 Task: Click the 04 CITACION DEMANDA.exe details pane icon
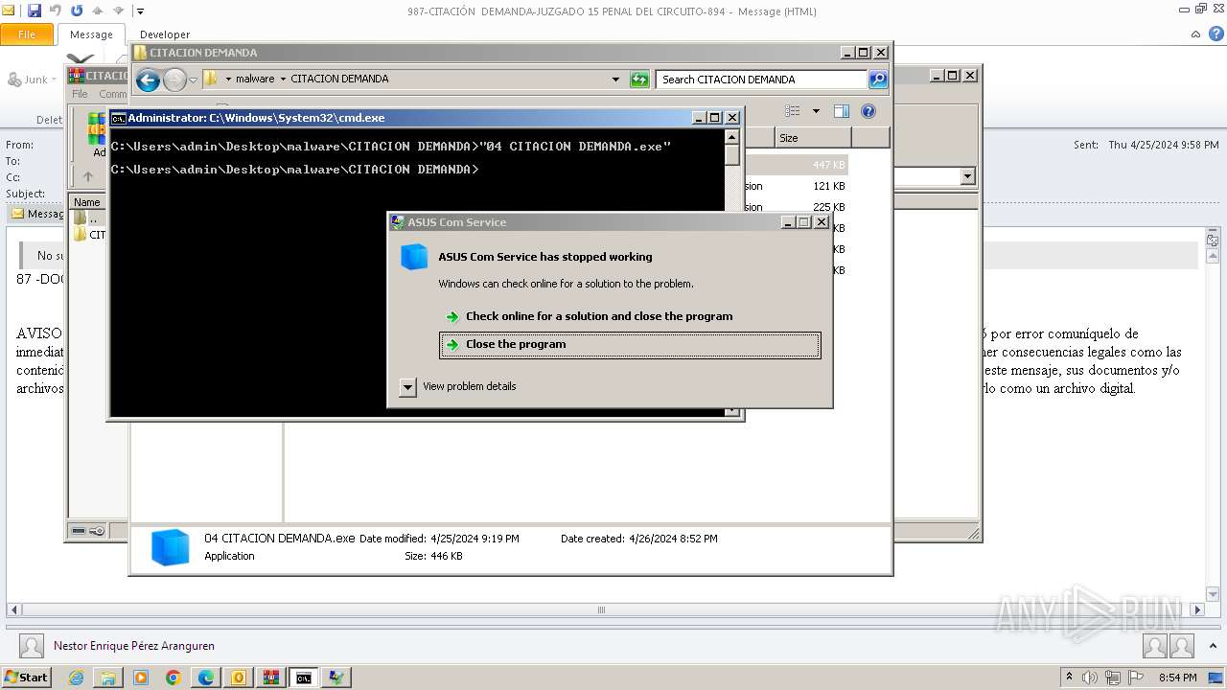[x=171, y=547]
